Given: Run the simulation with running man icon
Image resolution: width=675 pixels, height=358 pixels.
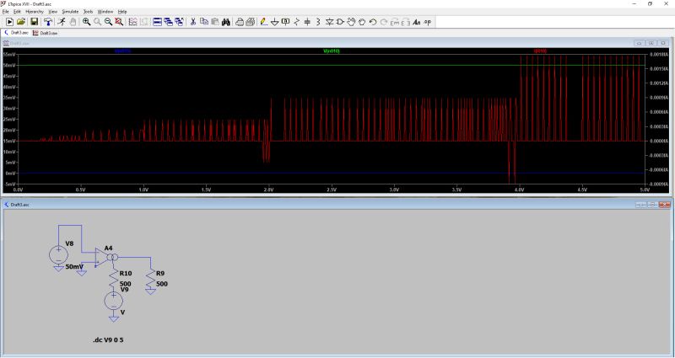Looking at the screenshot, I should pyautogui.click(x=62, y=22).
